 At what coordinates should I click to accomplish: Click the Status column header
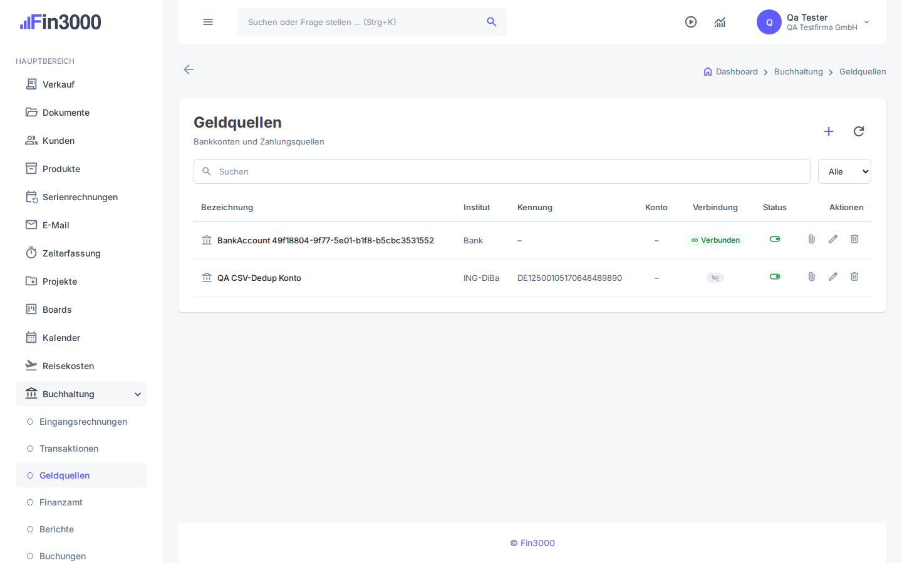[775, 207]
